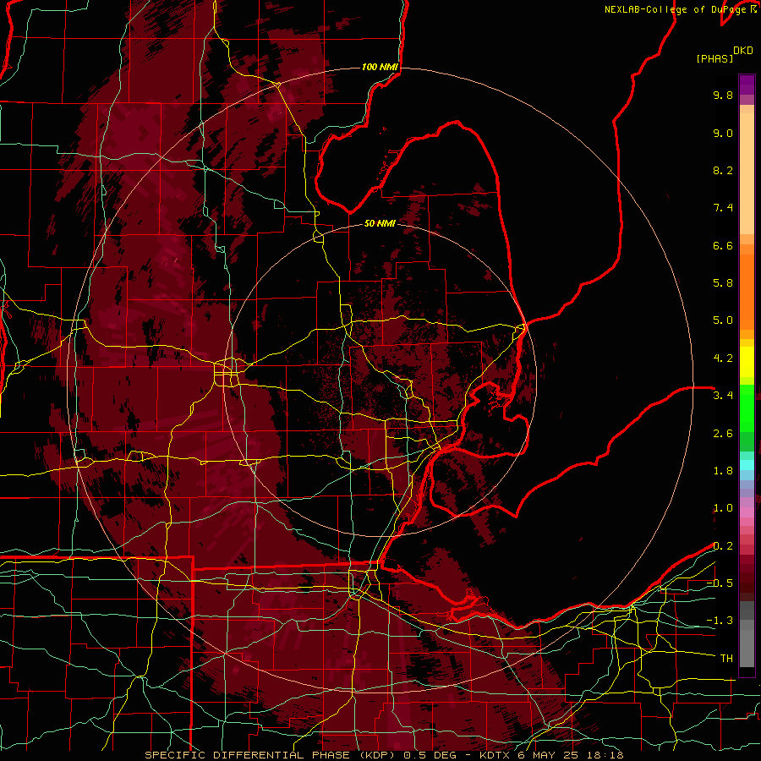
Task: Click the 2.6 value on the scale
Action: [x=723, y=434]
